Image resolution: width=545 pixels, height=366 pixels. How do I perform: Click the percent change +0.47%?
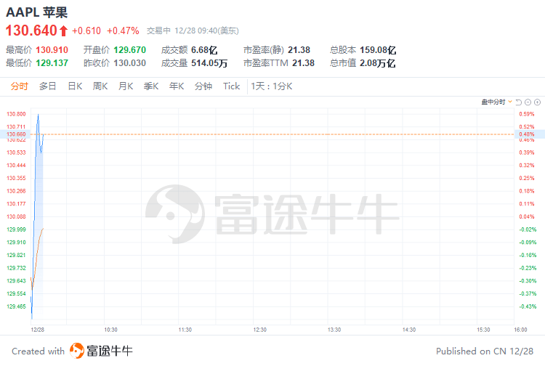123,31
